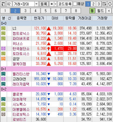Image resolution: width=113 pixels, height=122 pixels.
Task: Select the 엘케이켐 stock name
Action: click(x=19, y=64)
